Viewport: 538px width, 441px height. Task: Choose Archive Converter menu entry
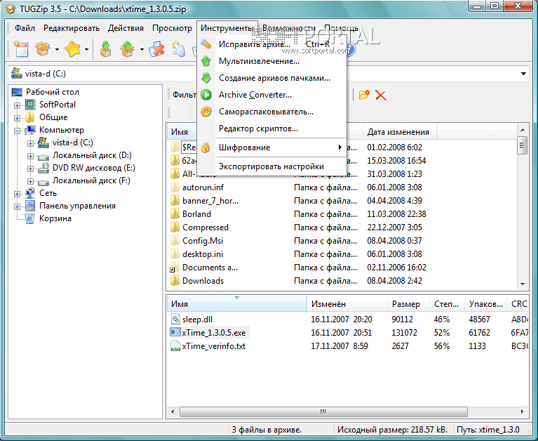271,95
